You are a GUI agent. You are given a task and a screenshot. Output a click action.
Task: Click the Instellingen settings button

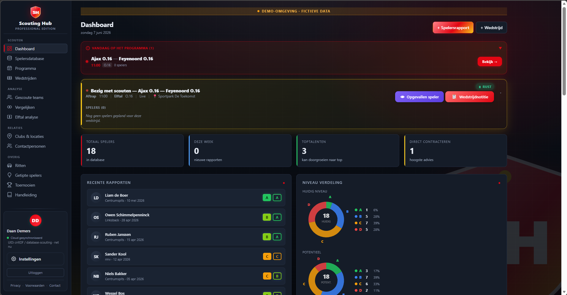coord(35,259)
